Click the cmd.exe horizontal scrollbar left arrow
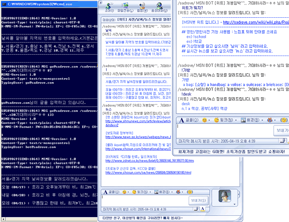This screenshot has height=222, width=289. point(3,219)
